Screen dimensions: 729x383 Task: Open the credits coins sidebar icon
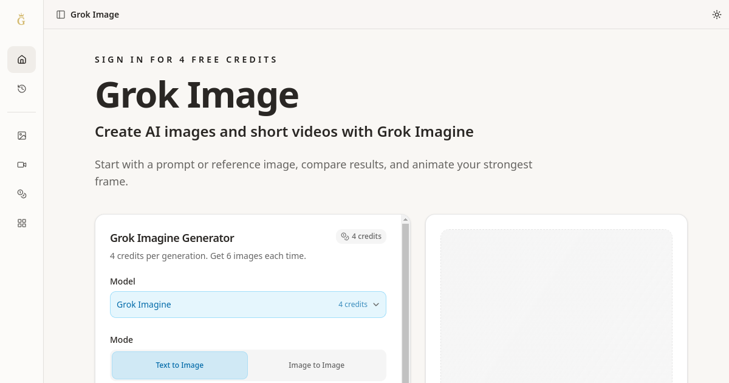point(22,194)
